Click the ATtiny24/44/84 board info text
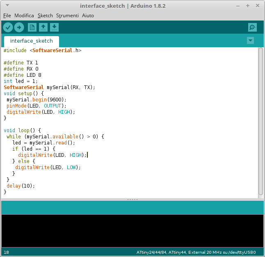This screenshot has height=257, width=265. (x=196, y=252)
